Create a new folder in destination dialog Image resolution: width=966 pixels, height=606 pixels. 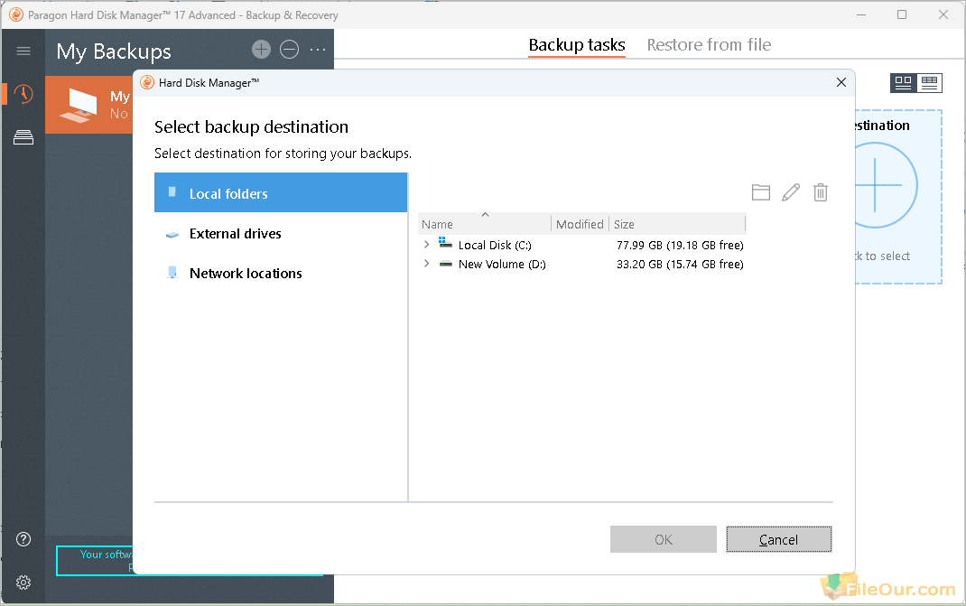click(x=761, y=192)
